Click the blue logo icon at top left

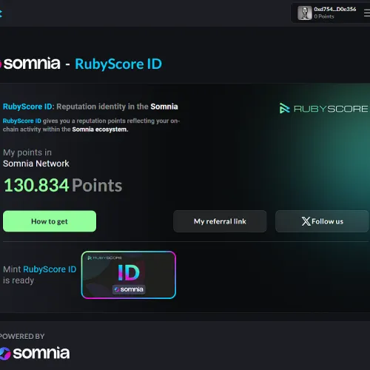pyautogui.click(x=1, y=13)
